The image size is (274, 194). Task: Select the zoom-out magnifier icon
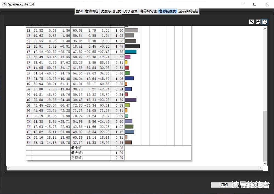pyautogui.click(x=258, y=22)
